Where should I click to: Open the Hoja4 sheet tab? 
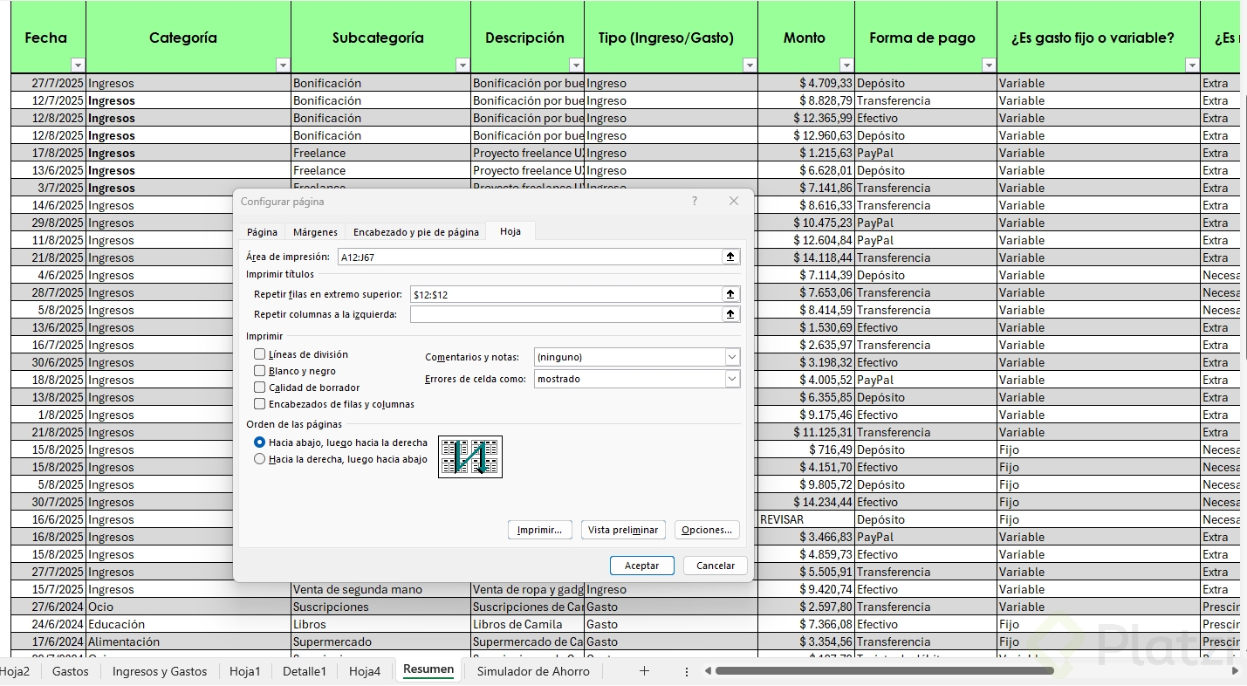(x=365, y=671)
